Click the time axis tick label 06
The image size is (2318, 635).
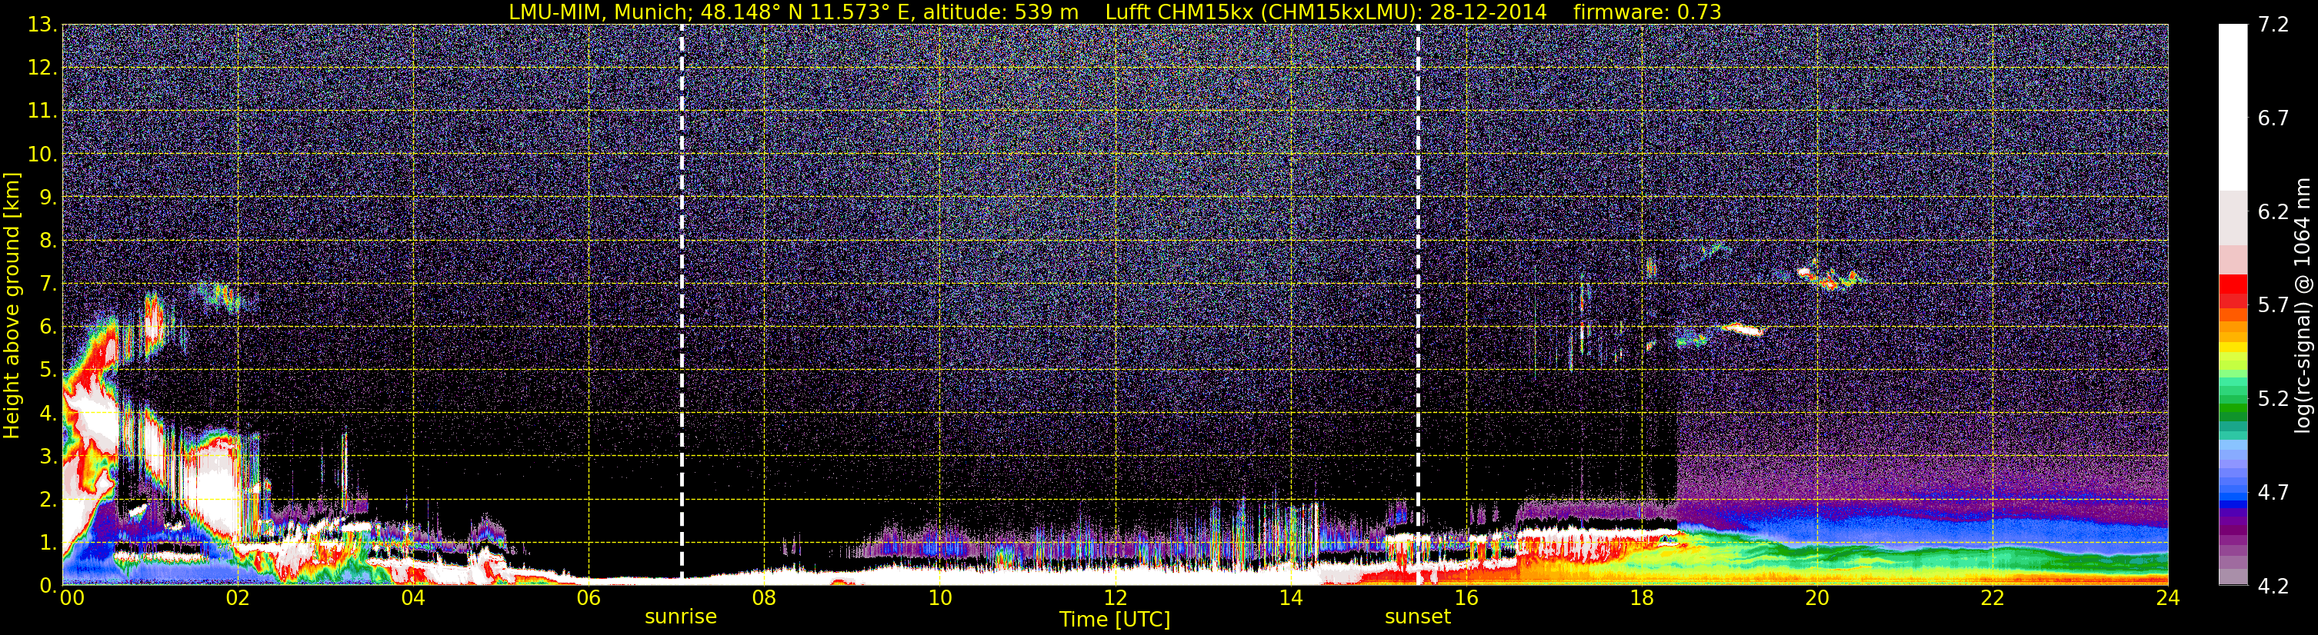click(589, 598)
